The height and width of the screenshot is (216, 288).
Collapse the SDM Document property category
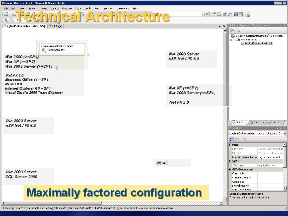(x=230, y=169)
